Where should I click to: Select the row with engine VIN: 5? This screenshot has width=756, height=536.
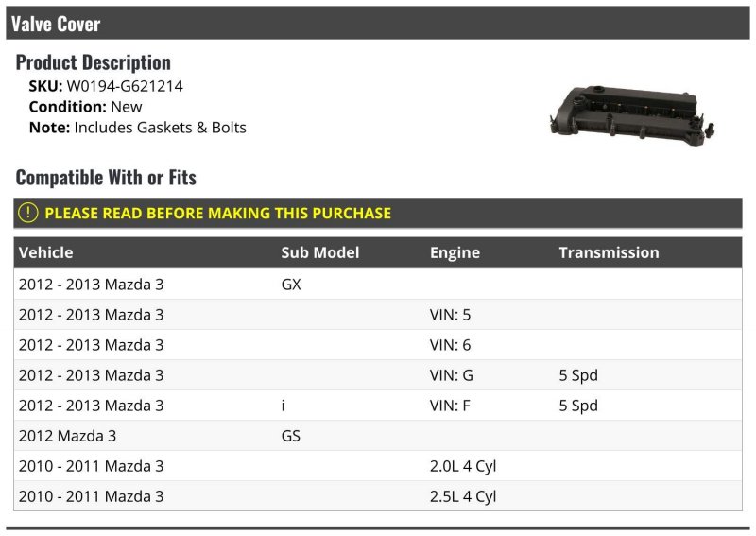click(377, 315)
